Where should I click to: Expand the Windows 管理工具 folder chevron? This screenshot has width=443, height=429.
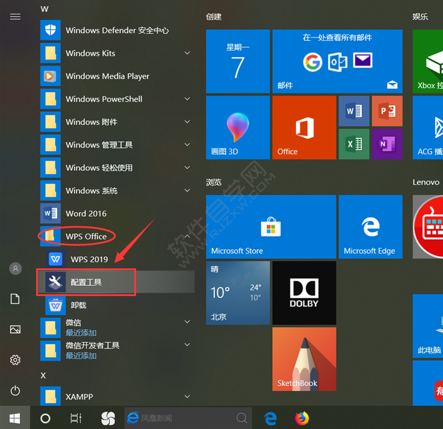coord(187,144)
